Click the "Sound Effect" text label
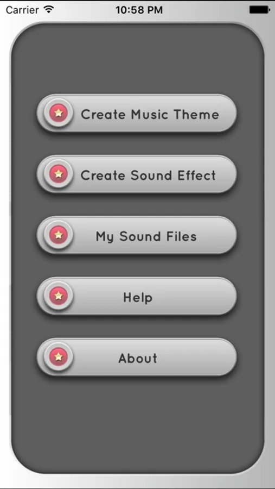This screenshot has height=489, width=275. click(173, 175)
